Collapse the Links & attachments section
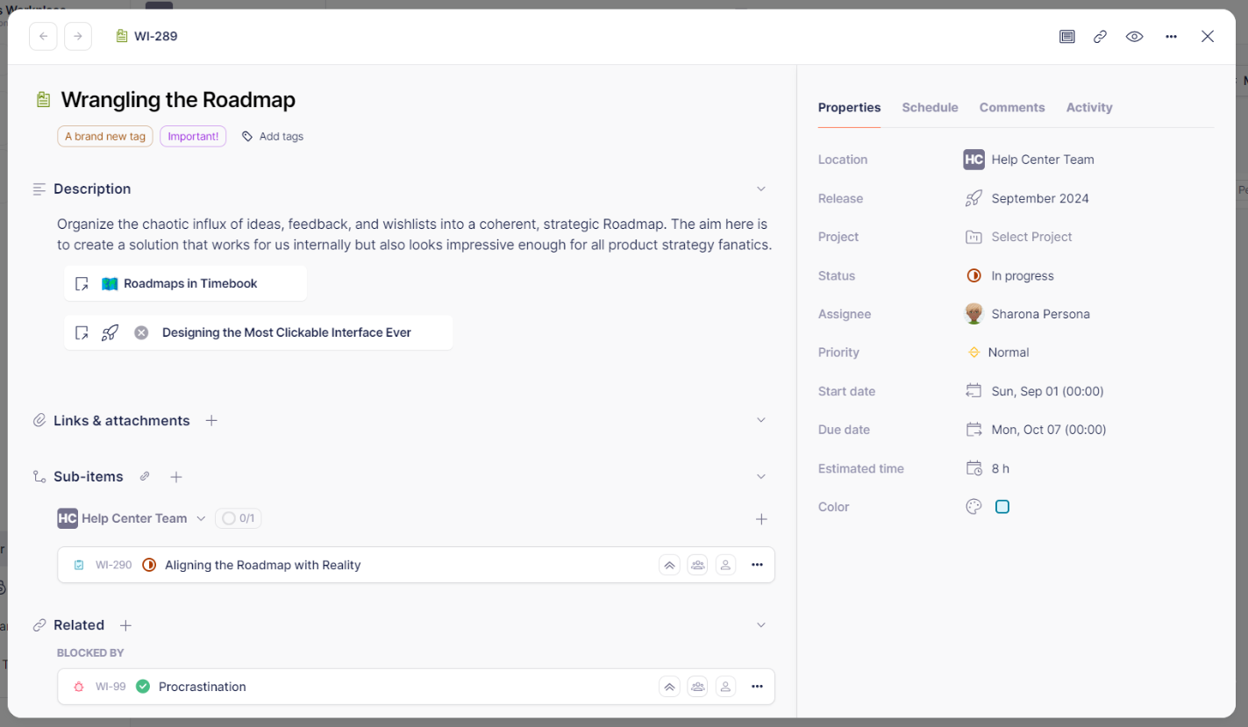Viewport: 1248px width, 727px height. click(761, 420)
